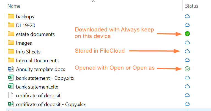The width and height of the screenshot is (211, 111).
Task: Click the cloud status icon for backups
Action: (x=187, y=16)
